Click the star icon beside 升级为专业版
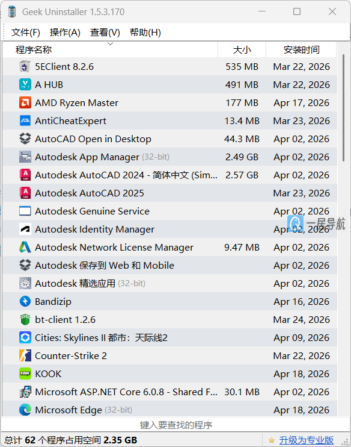The image size is (351, 447). coord(272,440)
